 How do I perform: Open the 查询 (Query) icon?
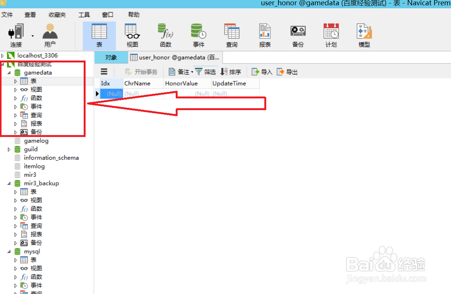[232, 35]
